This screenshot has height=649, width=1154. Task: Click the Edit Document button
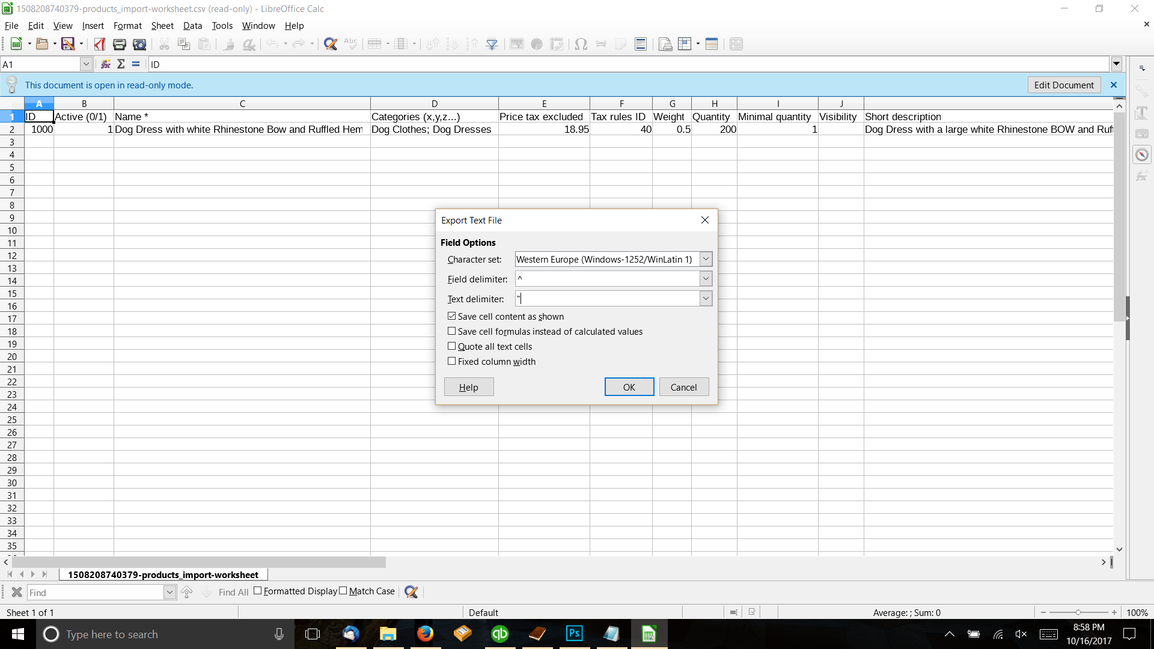pos(1063,85)
